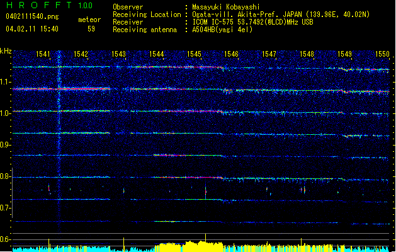Click time marker 1546

coord(231,54)
